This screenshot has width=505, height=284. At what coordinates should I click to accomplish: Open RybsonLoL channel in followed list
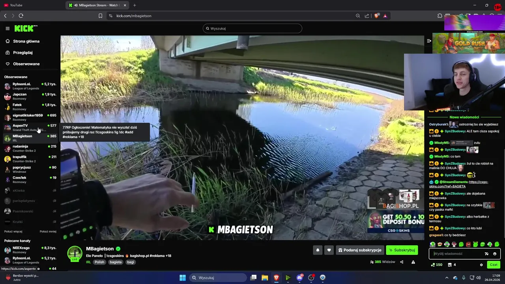coord(30,86)
